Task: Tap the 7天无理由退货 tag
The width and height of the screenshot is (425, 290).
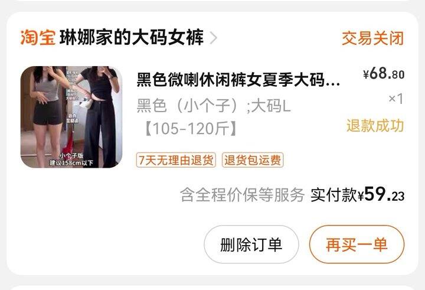Action: [x=176, y=160]
